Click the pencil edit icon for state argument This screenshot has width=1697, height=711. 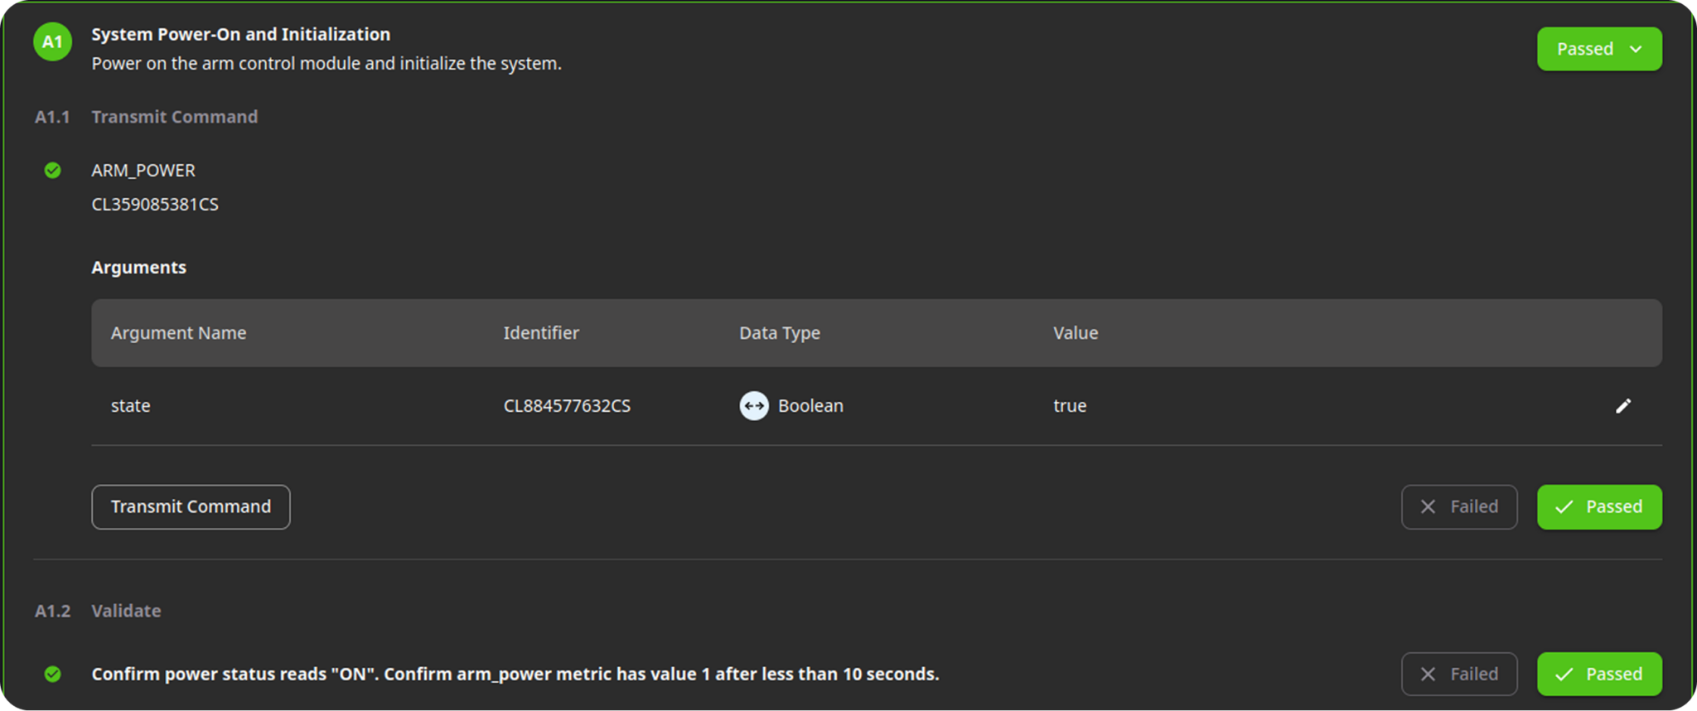point(1623,406)
